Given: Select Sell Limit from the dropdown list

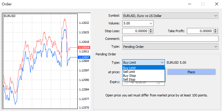Looking at the screenshot, I should coord(143,72).
